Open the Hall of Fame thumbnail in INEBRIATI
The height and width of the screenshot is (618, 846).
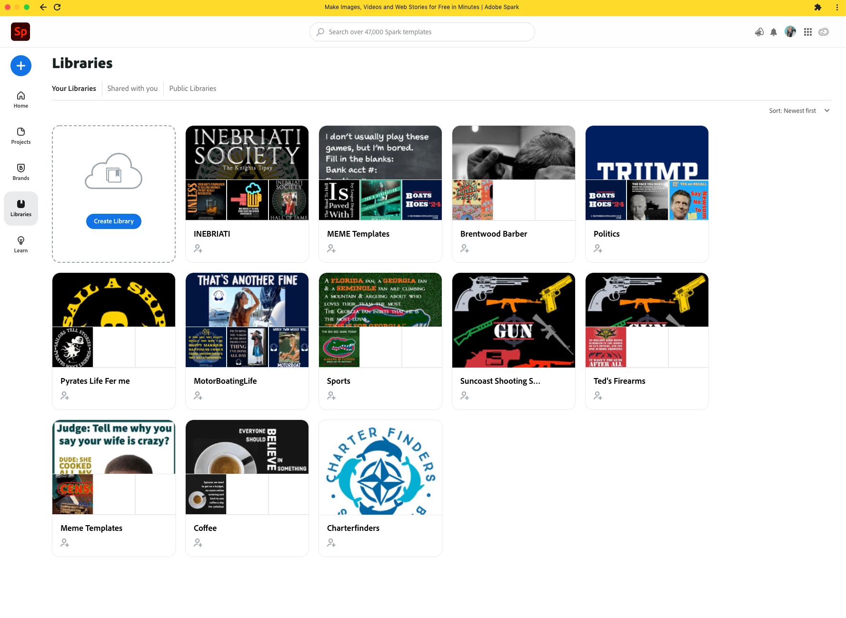[289, 200]
